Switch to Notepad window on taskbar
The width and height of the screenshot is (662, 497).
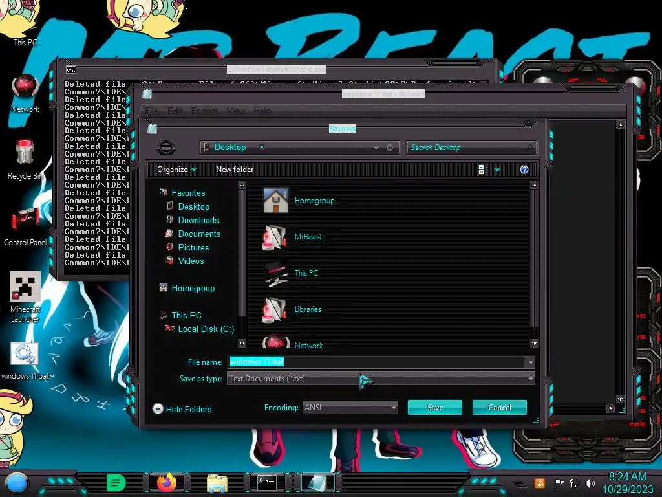point(317,482)
